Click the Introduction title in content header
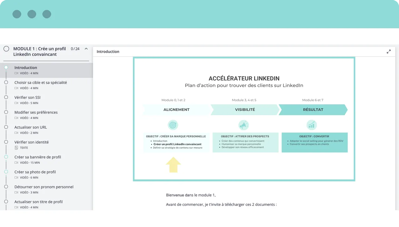The image size is (399, 227). coord(108,52)
